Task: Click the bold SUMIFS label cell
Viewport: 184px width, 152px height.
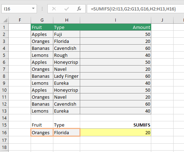Action: pyautogui.click(x=115, y=125)
